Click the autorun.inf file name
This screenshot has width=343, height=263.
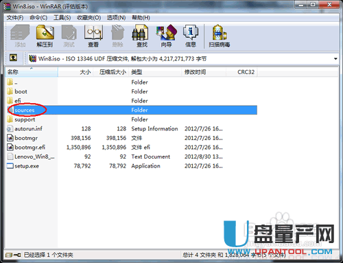(x=29, y=128)
